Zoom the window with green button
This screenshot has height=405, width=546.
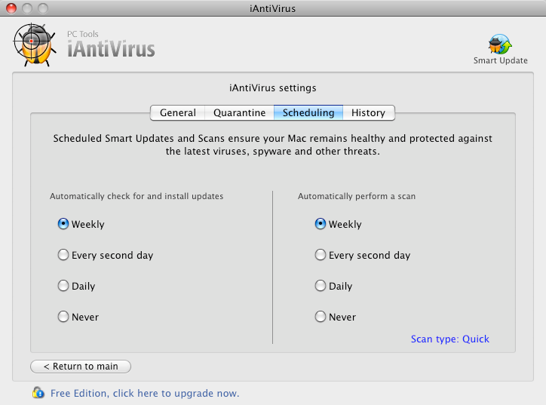point(41,8)
